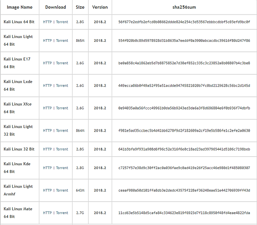
Task: Click the 865M size cell
Action: (x=80, y=41)
